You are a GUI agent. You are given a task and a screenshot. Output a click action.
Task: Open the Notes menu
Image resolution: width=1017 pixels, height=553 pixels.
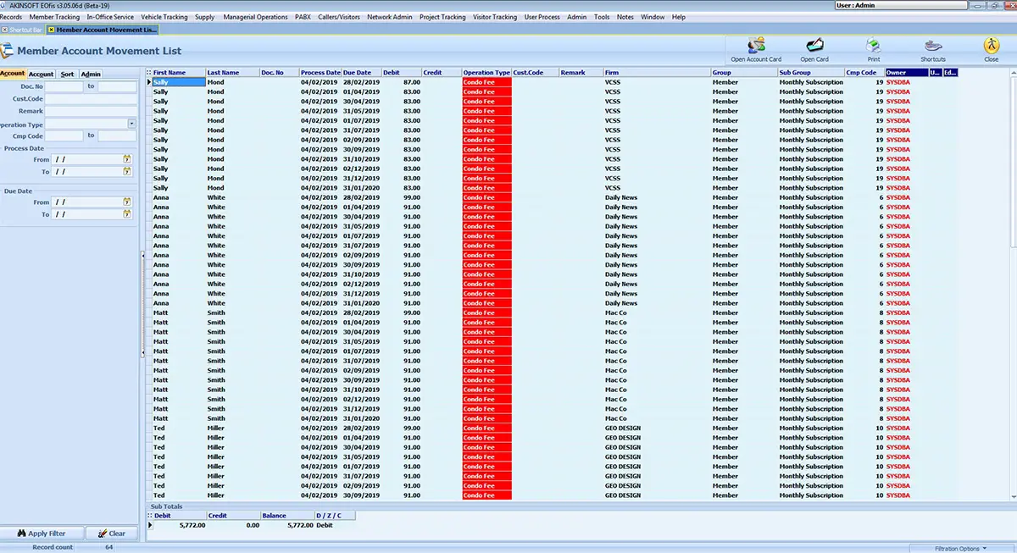pyautogui.click(x=625, y=17)
